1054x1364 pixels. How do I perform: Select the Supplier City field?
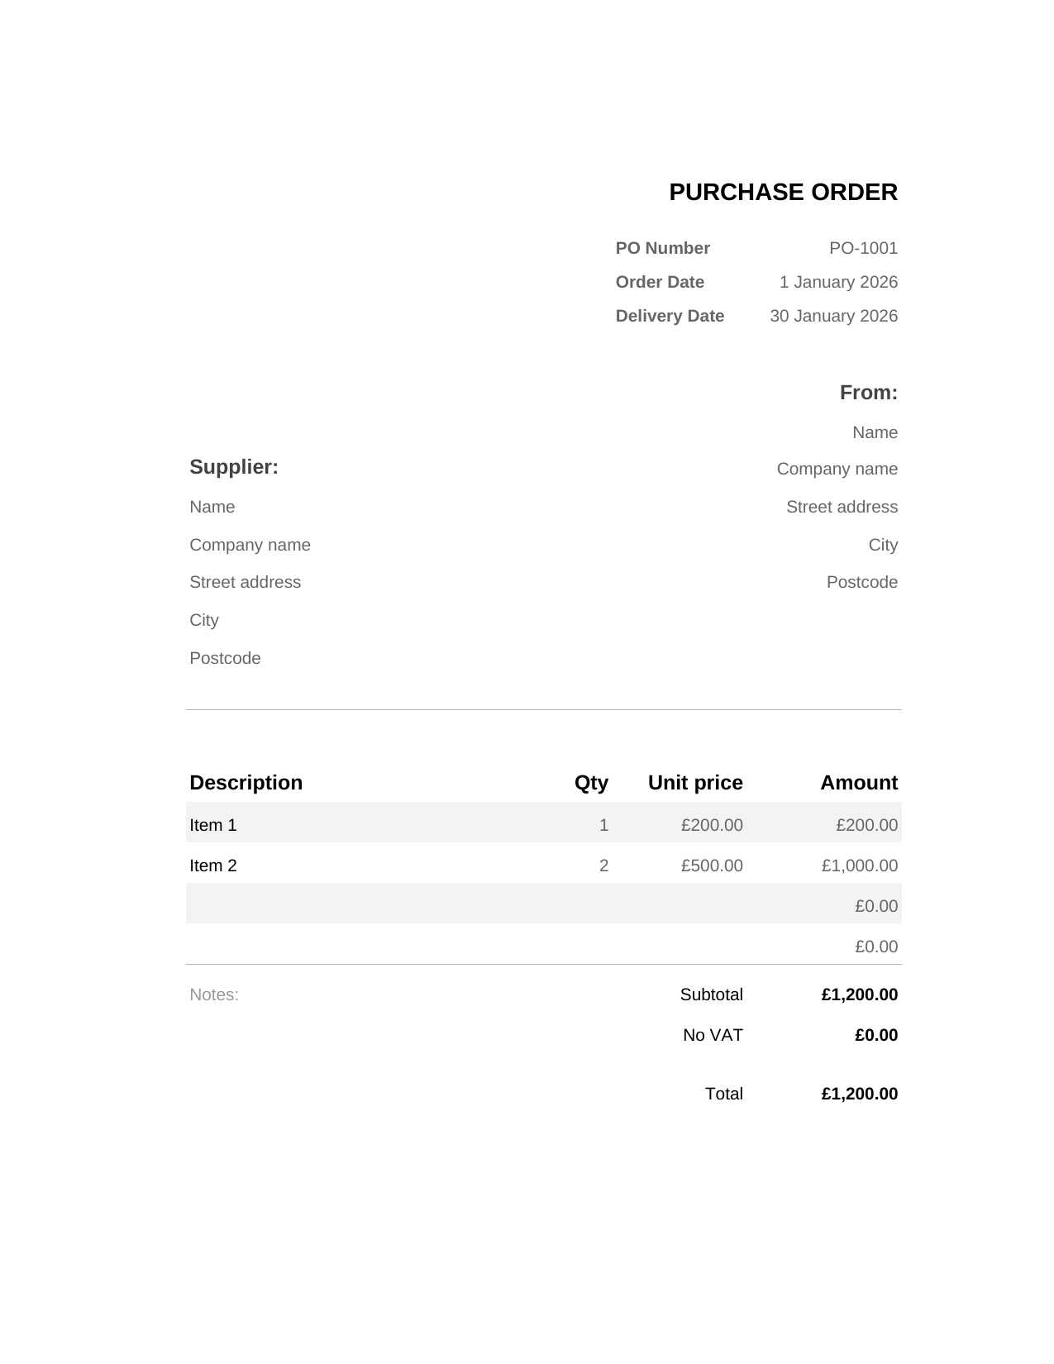tap(204, 620)
